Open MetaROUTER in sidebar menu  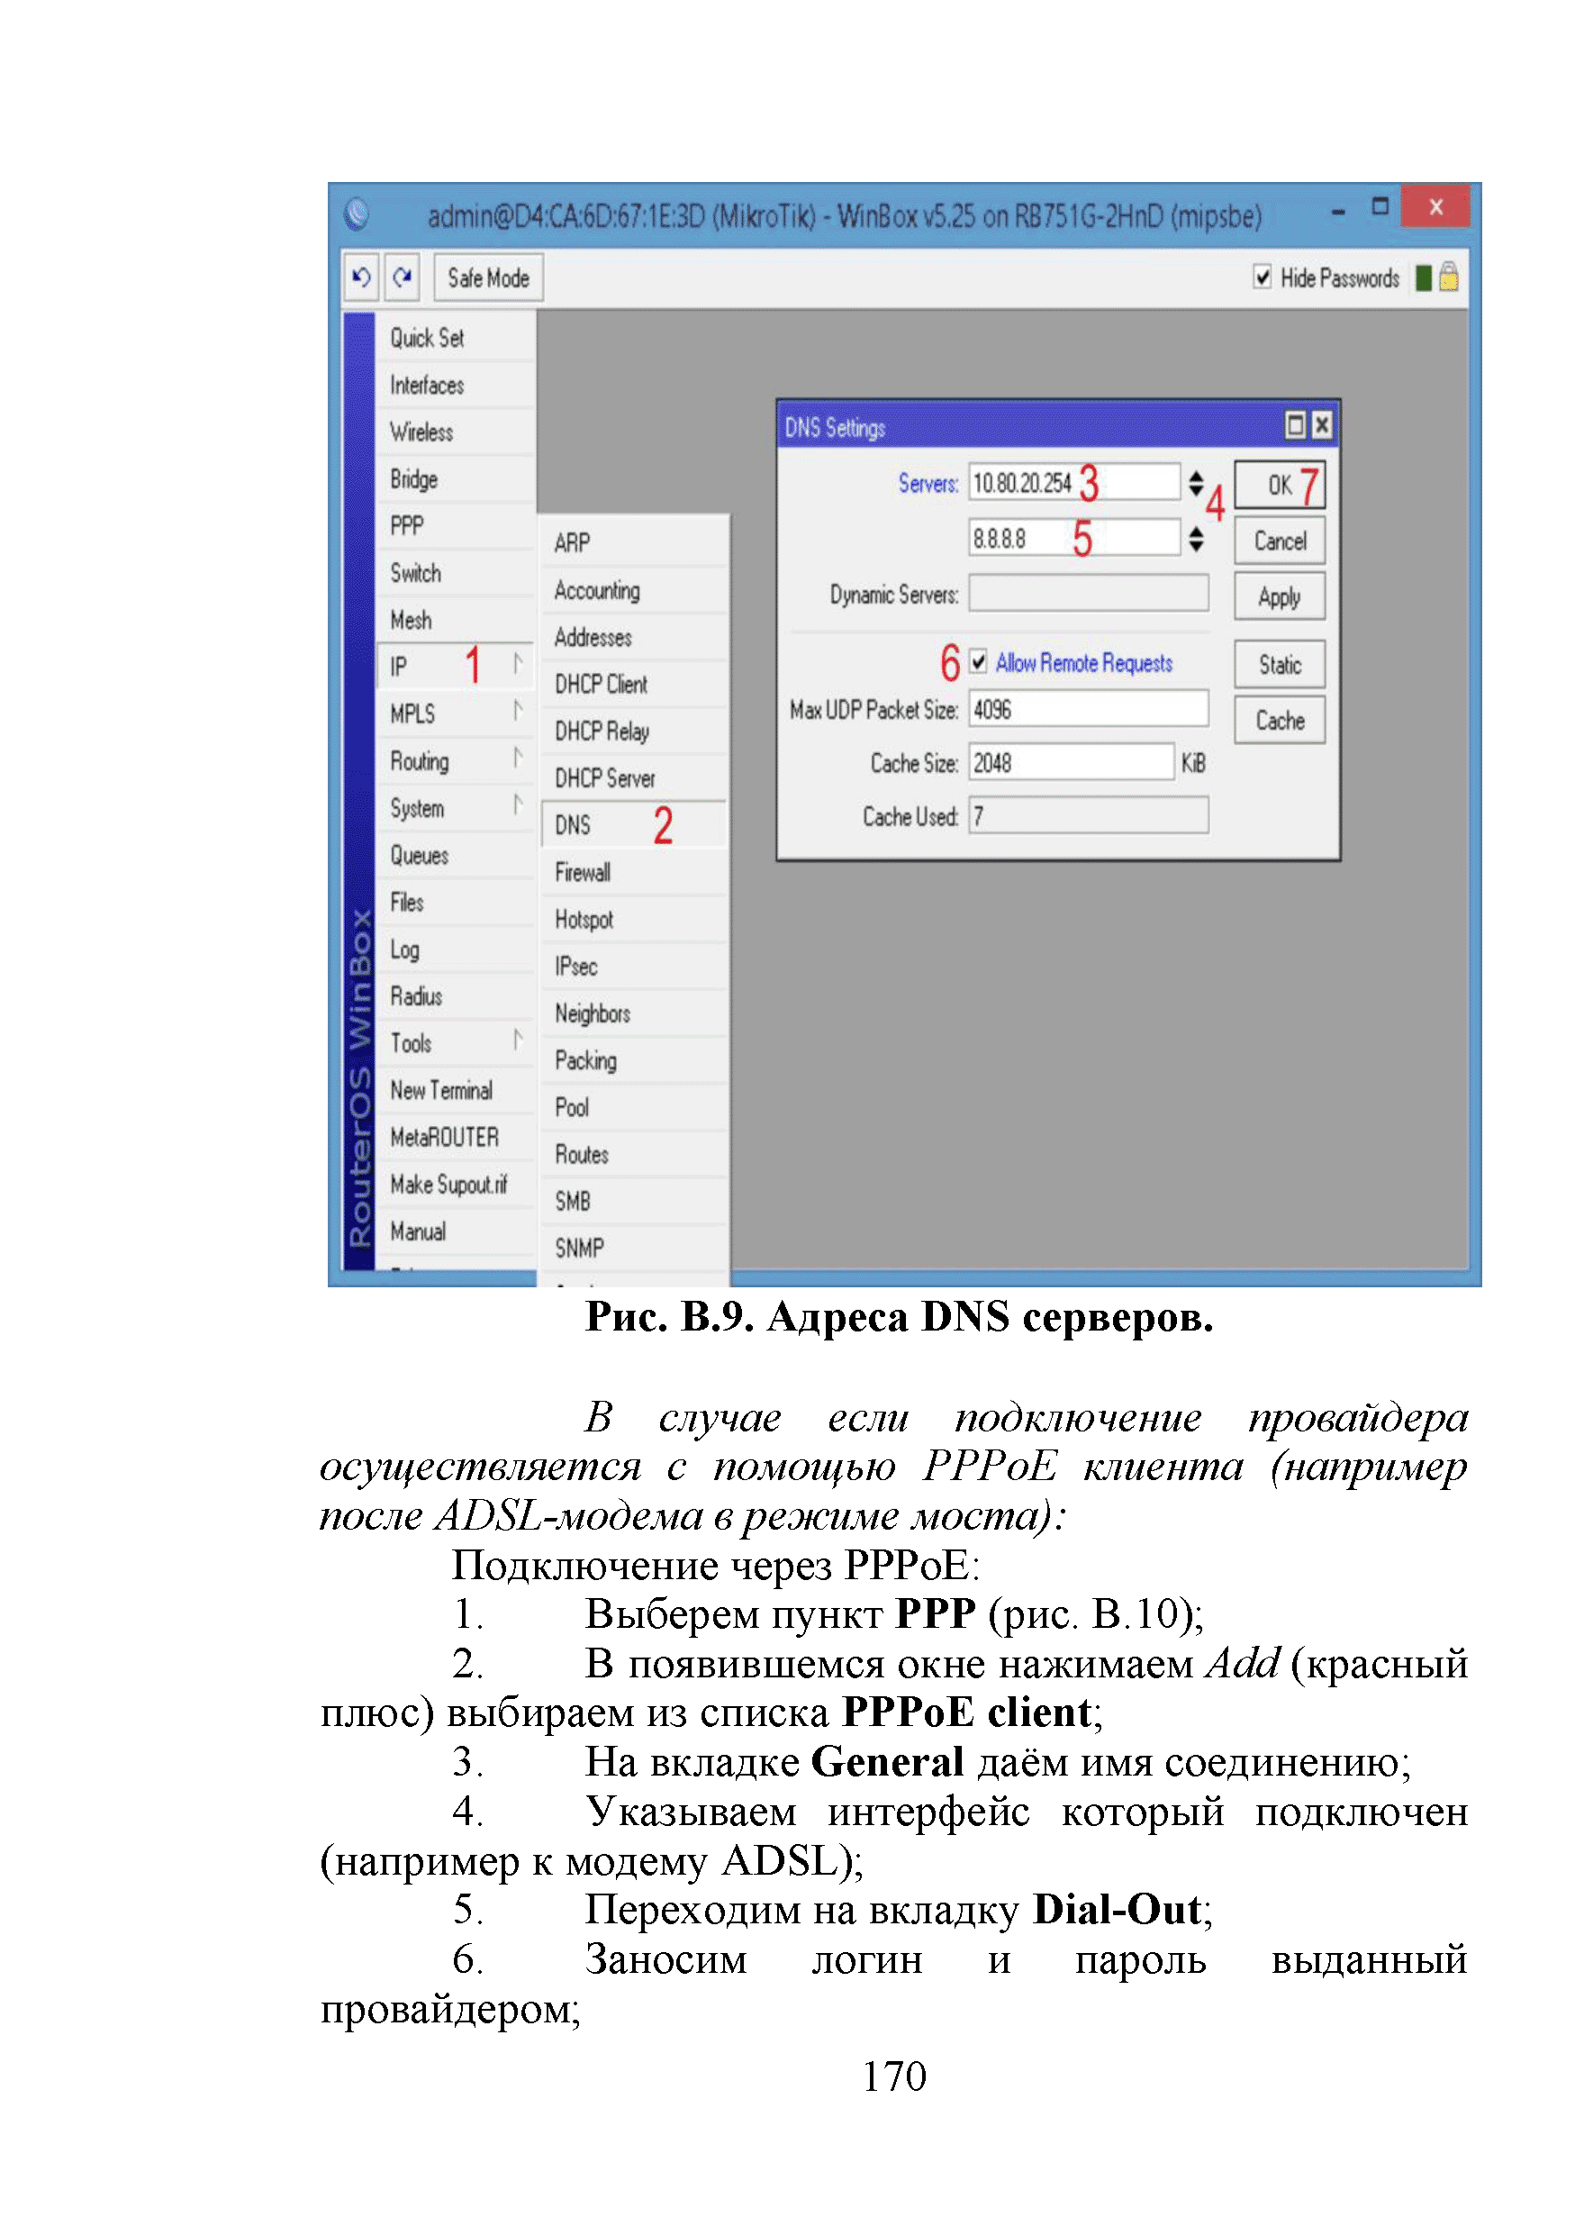pos(456,1139)
